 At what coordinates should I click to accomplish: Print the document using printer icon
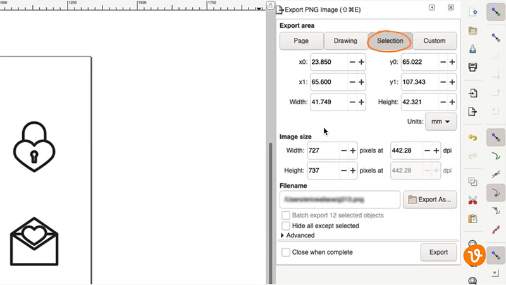(x=472, y=67)
